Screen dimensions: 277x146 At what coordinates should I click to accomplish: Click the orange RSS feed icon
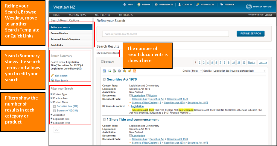(x=134, y=71)
